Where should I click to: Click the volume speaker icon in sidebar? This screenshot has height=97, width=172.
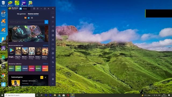point(53,17)
